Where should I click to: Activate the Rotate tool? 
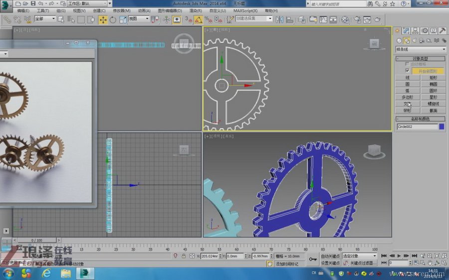113,20
